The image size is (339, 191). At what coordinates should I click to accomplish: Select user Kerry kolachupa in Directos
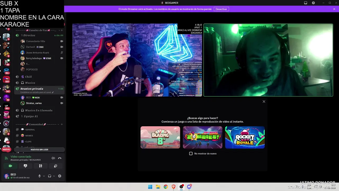(42, 58)
